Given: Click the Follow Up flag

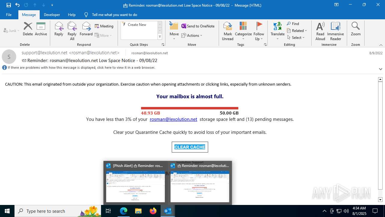Looking at the screenshot, I should click(x=259, y=31).
